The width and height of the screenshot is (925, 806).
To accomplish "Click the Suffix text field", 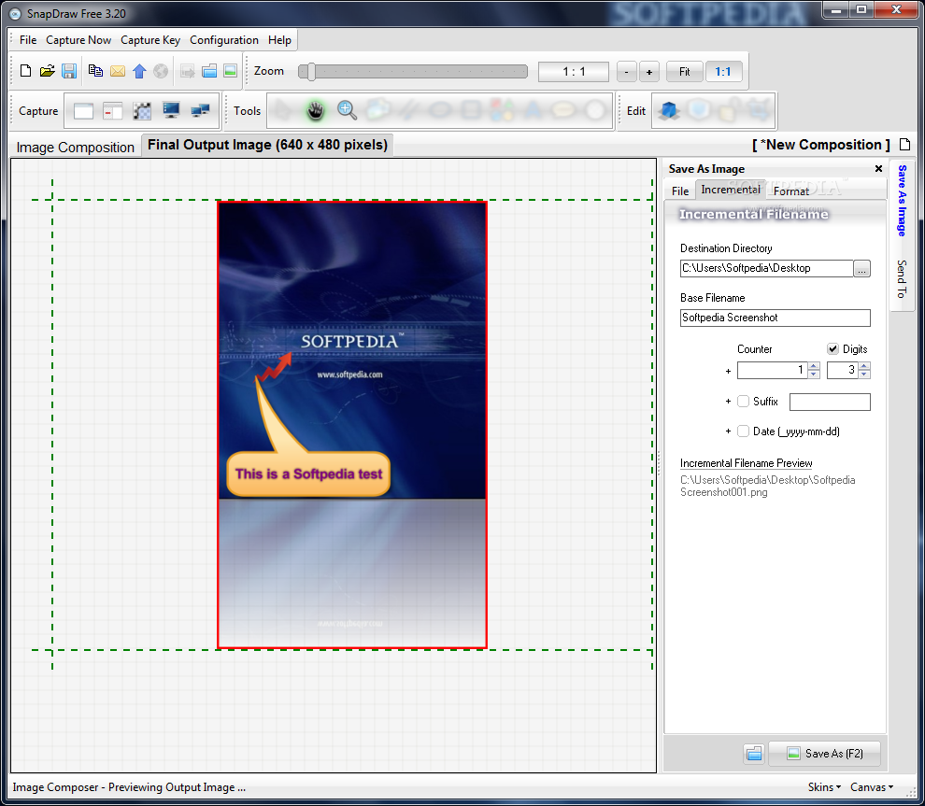I will pos(830,403).
